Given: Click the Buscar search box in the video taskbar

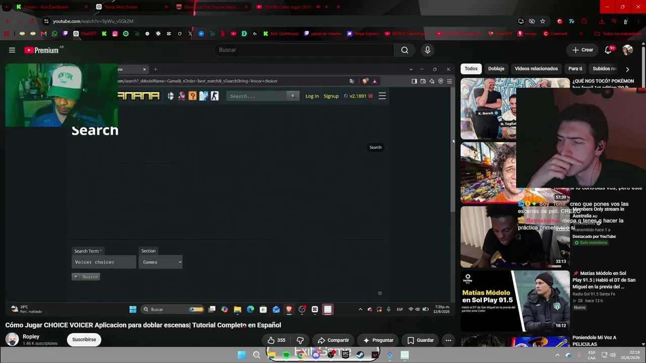Looking at the screenshot, I should coord(173,310).
